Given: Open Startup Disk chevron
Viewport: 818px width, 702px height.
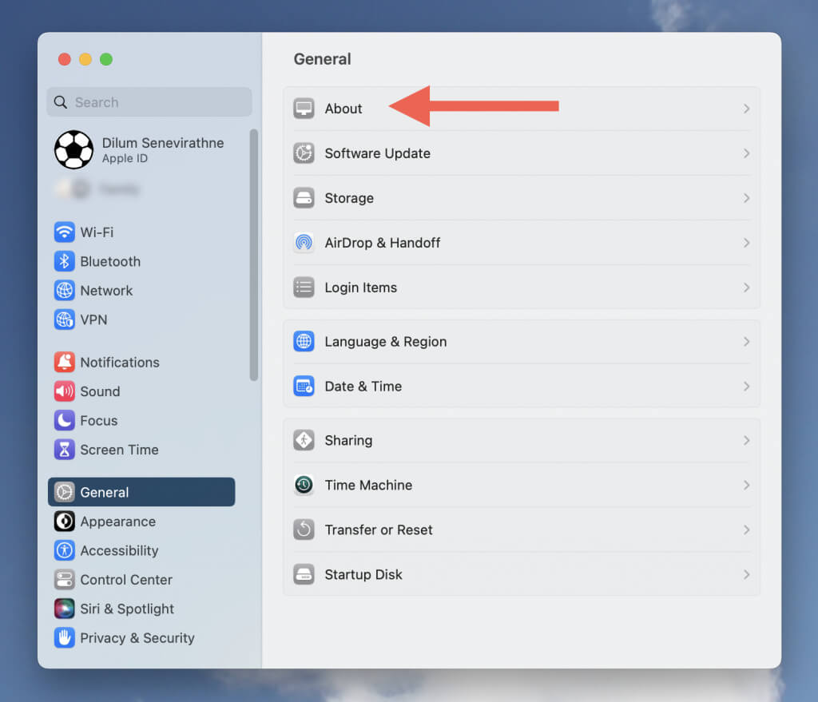Looking at the screenshot, I should (x=747, y=574).
